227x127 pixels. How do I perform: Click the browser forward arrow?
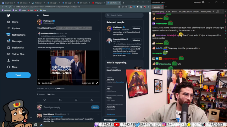6,7
